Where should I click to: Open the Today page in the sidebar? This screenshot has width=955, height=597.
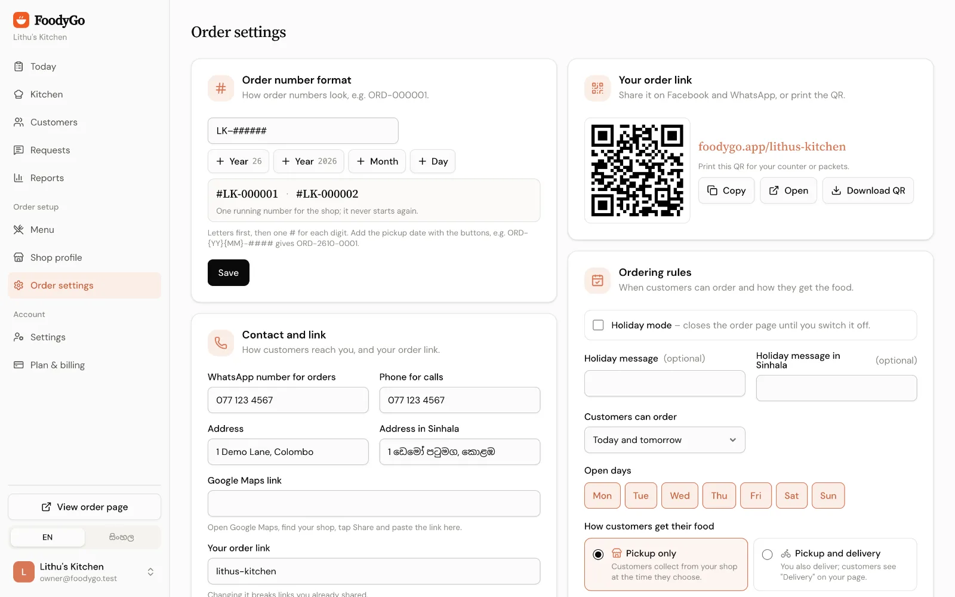[84, 66]
